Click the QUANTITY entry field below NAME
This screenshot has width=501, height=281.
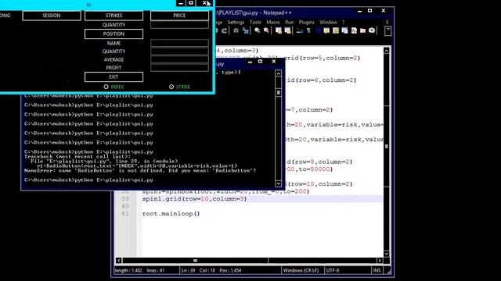pos(179,52)
